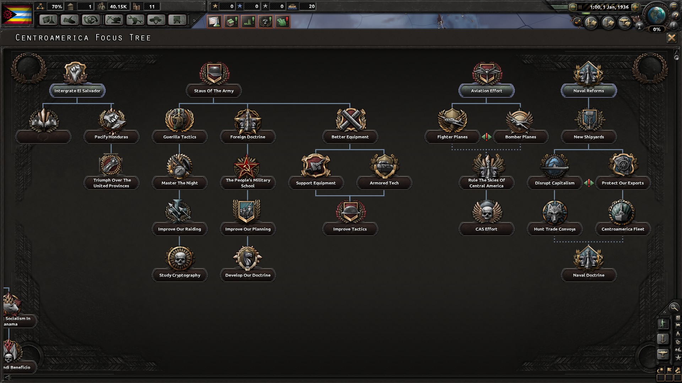This screenshot has width=682, height=383.
Task: Click the focus tree vertical scrollbar handle
Action: 676,57
